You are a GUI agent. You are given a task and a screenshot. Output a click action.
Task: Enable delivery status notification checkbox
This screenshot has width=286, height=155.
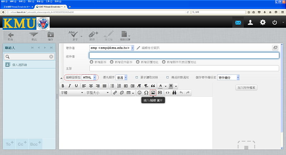(167, 77)
